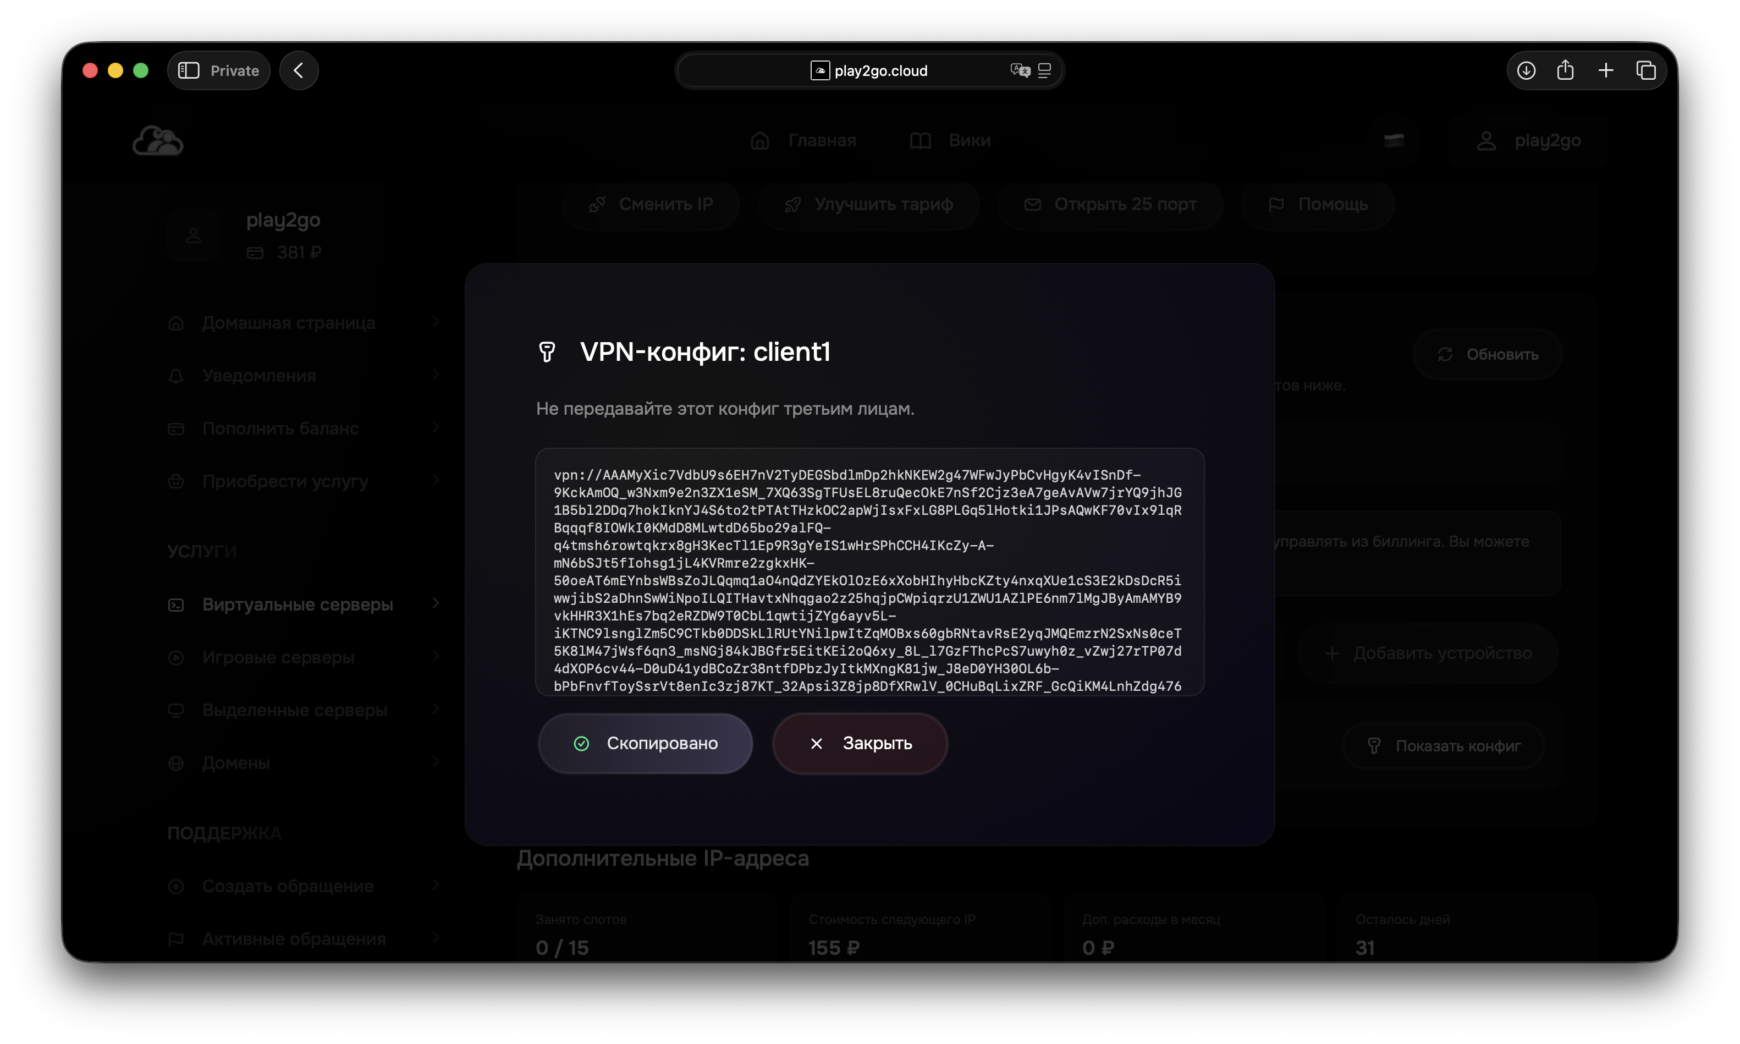Expand chevron next to Пополнить баланс
Viewport: 1740px width, 1044px height.
click(436, 427)
